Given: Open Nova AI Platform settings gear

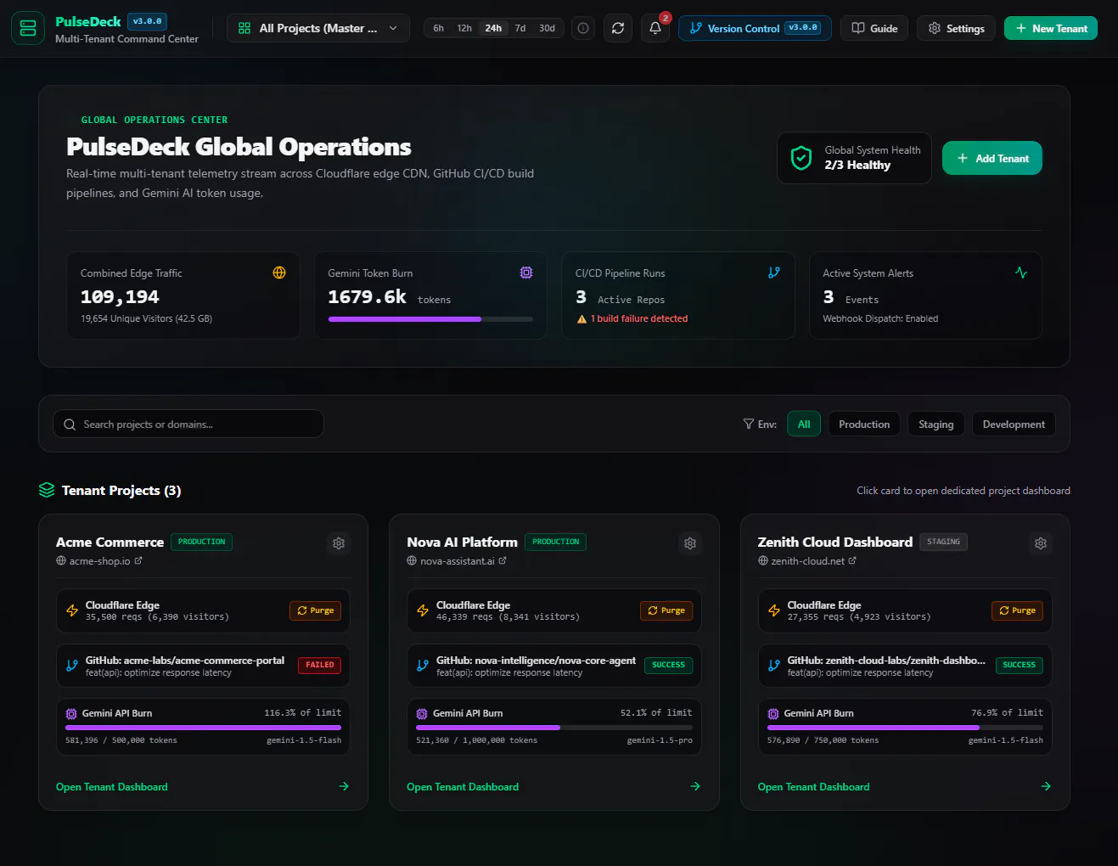Looking at the screenshot, I should [690, 543].
